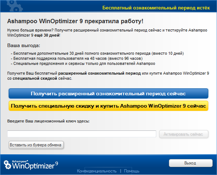Focus the license key input field
This screenshot has height=175, width=217.
point(82,134)
